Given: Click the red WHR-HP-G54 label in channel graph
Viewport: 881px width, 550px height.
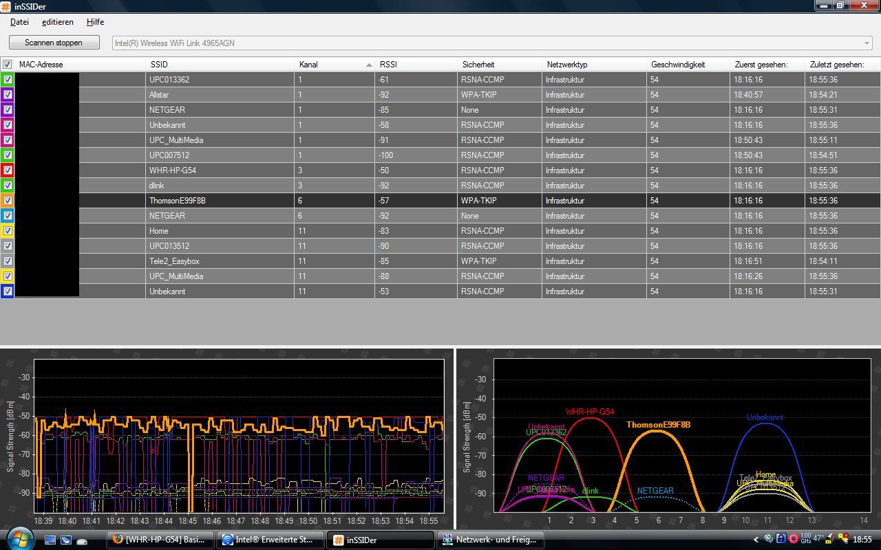Looking at the screenshot, I should point(590,412).
